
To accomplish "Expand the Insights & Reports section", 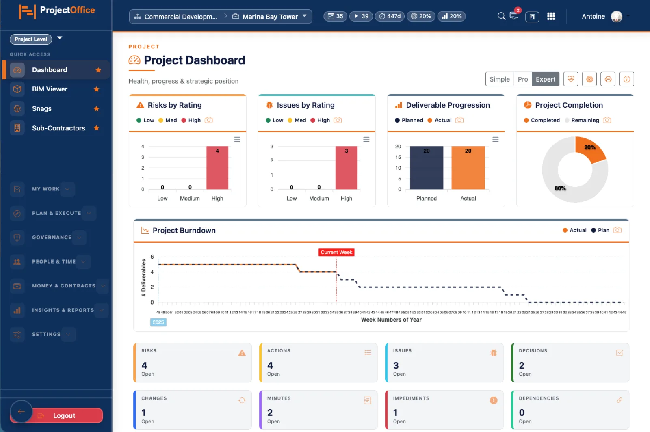I will (102, 310).
